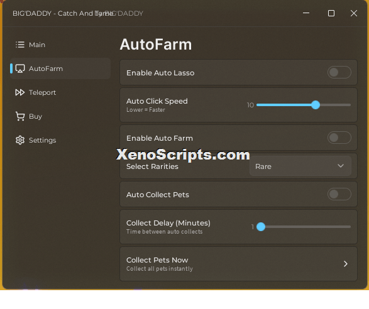Click the Collect Delay value 1
Image resolution: width=369 pixels, height=309 pixels.
[x=252, y=227]
